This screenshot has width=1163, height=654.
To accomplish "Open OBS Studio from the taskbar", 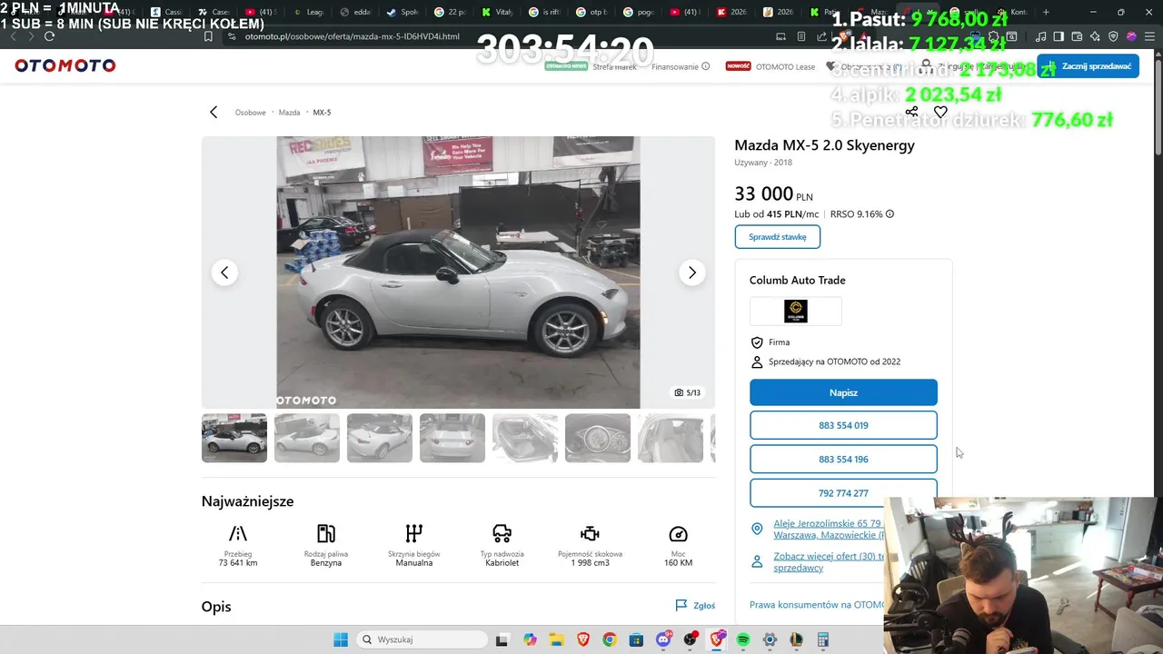I will click(x=691, y=639).
